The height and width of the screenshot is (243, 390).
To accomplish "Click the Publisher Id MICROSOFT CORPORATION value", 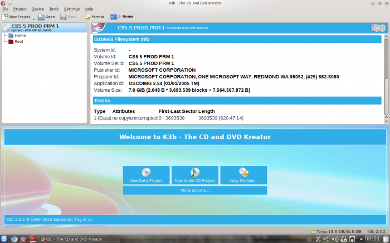I will (162, 70).
